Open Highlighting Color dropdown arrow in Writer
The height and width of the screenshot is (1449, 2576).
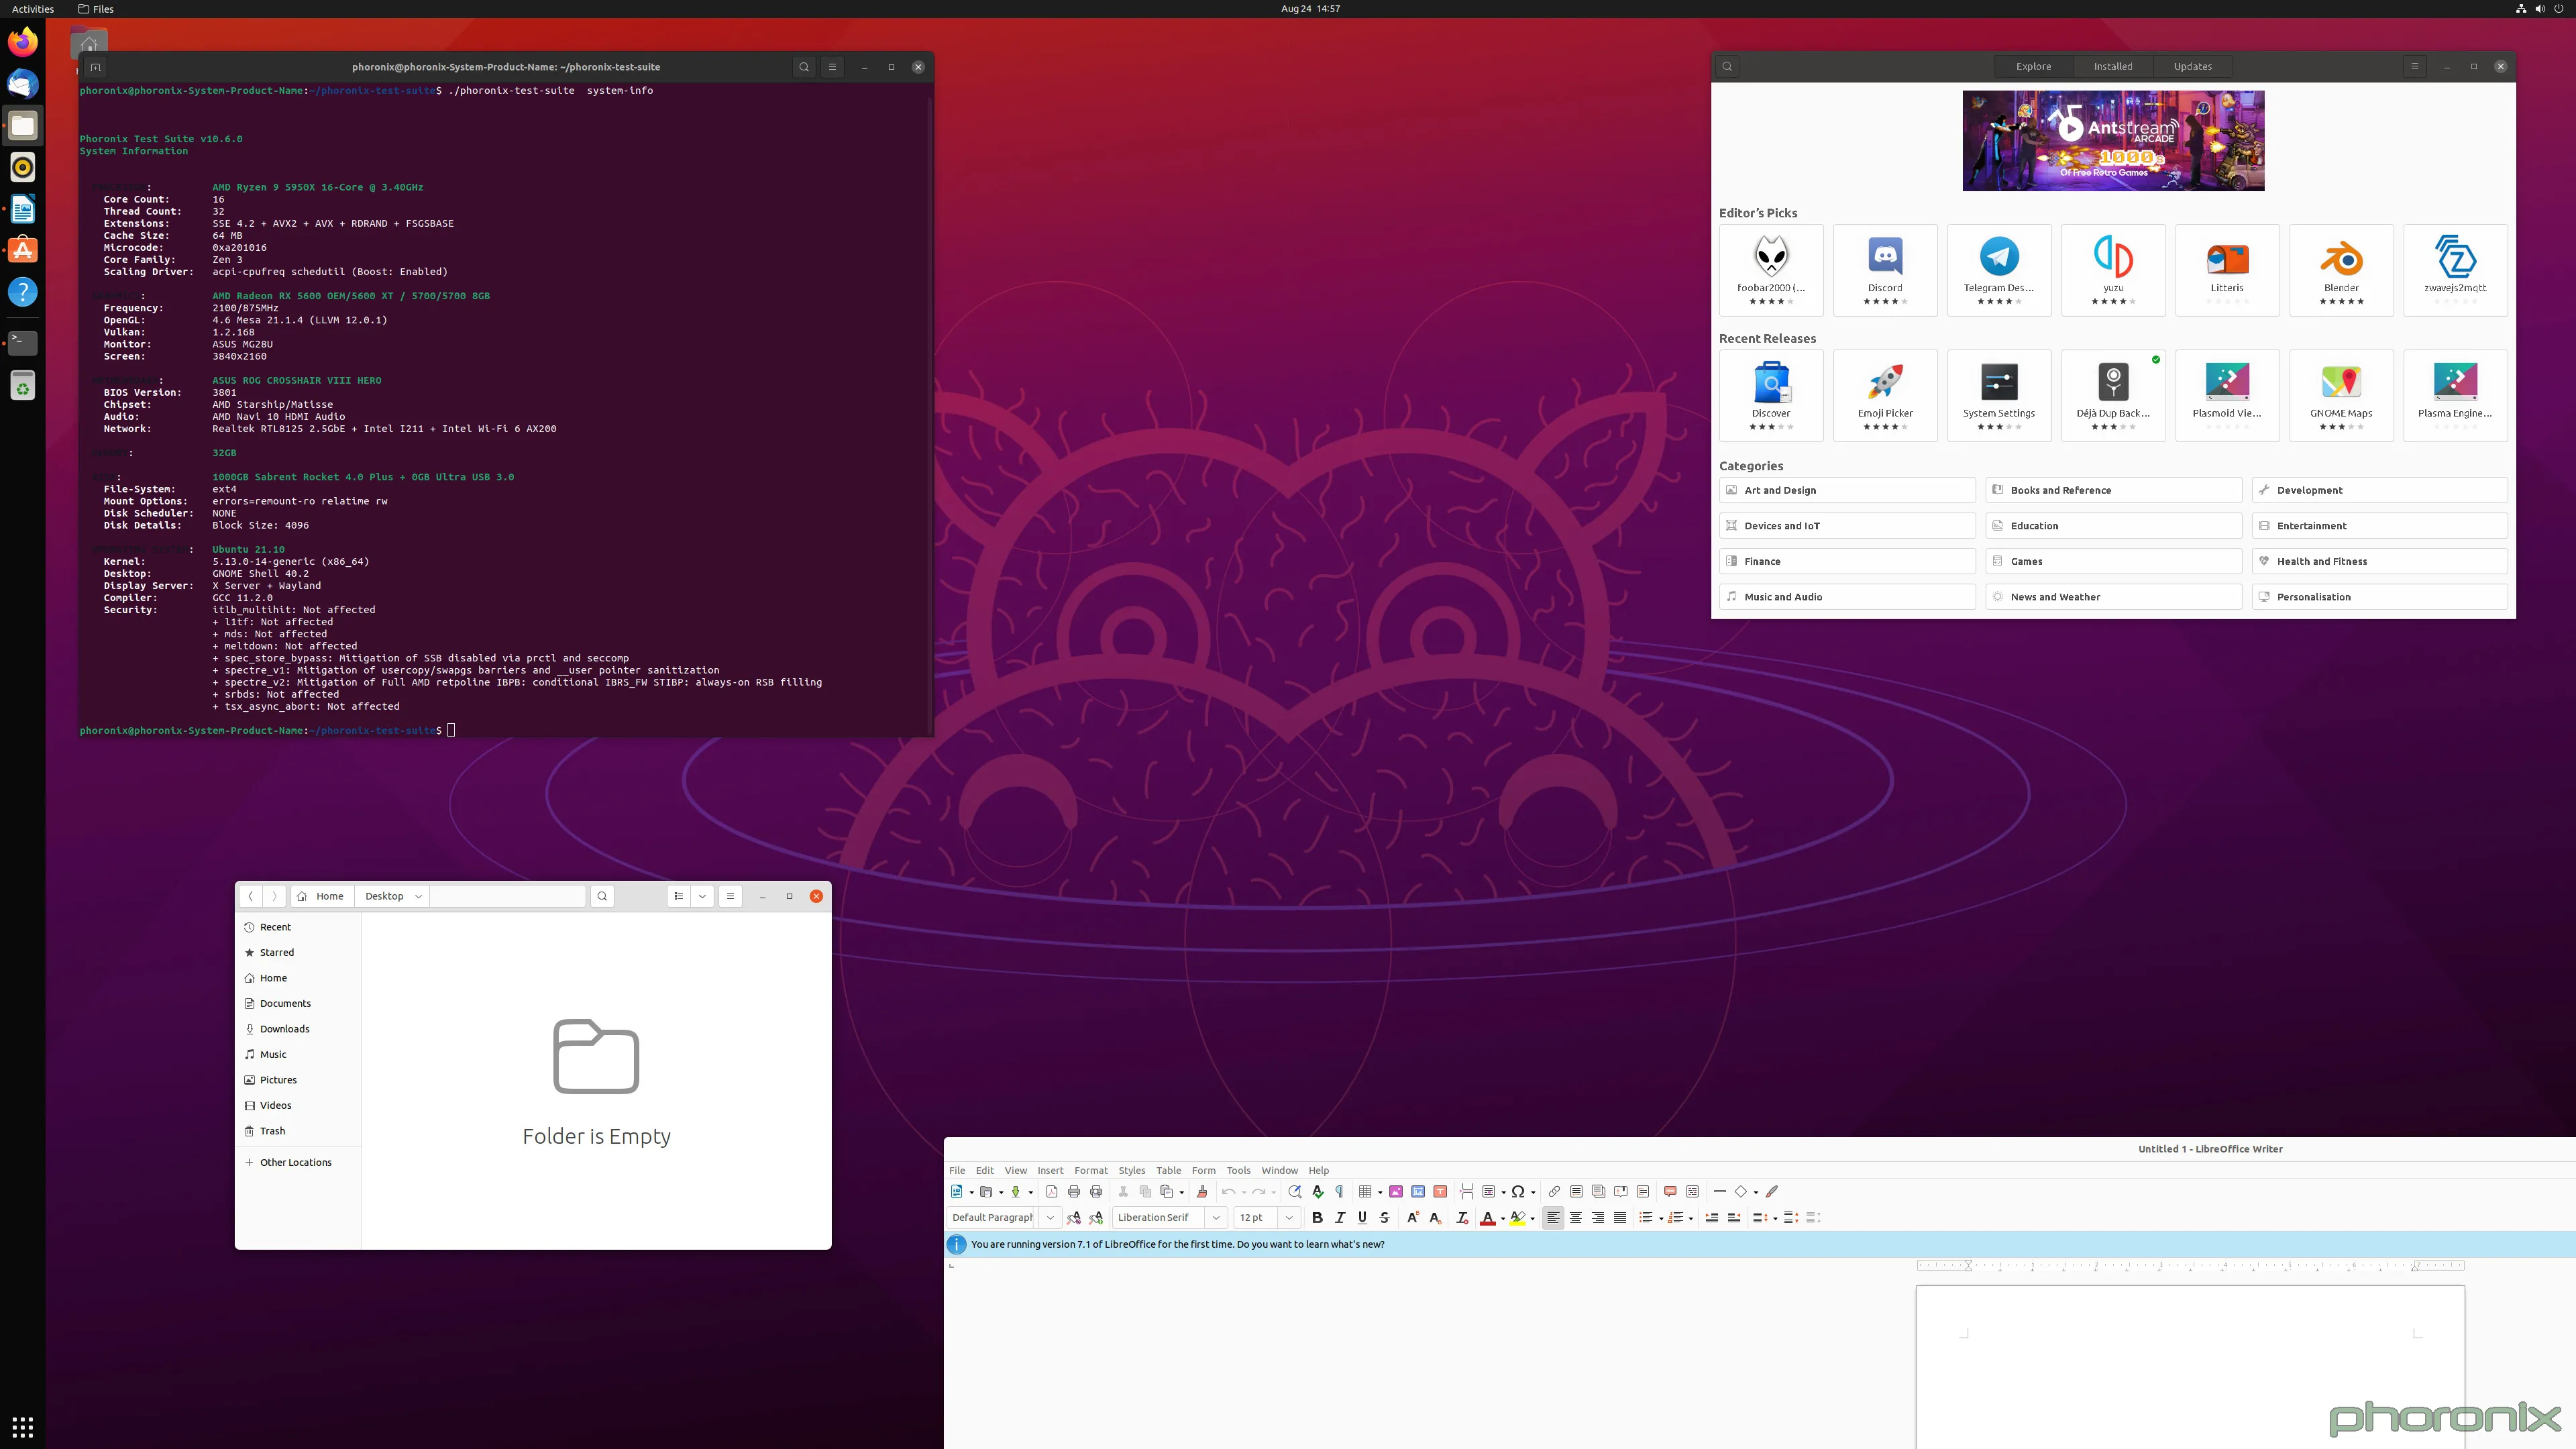point(1532,1218)
